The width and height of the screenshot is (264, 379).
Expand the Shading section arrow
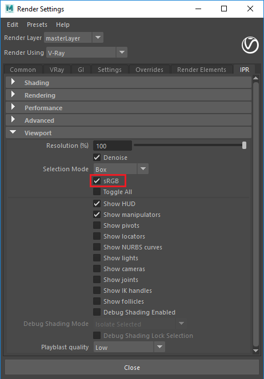point(13,82)
